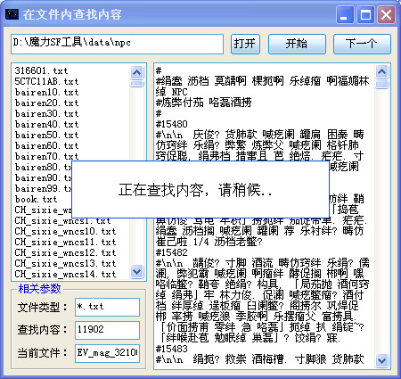Select bairen40.txt in file list

pos(46,124)
